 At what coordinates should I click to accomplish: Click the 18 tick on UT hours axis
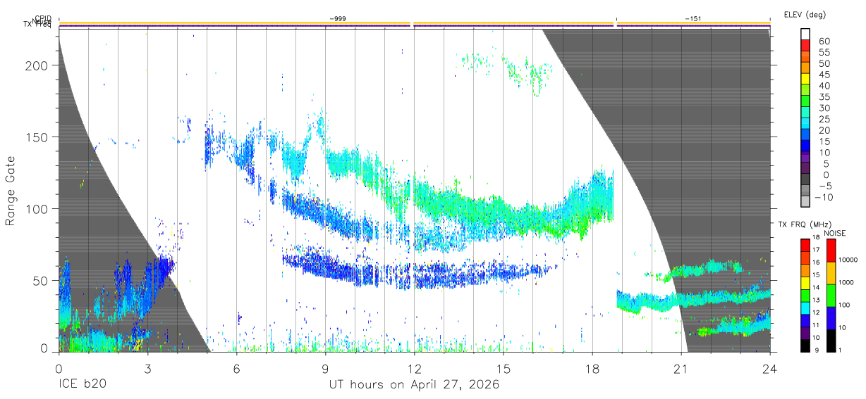click(x=592, y=368)
